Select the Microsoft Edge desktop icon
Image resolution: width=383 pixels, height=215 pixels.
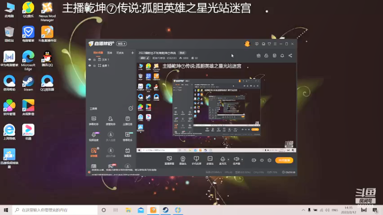[x=28, y=61]
